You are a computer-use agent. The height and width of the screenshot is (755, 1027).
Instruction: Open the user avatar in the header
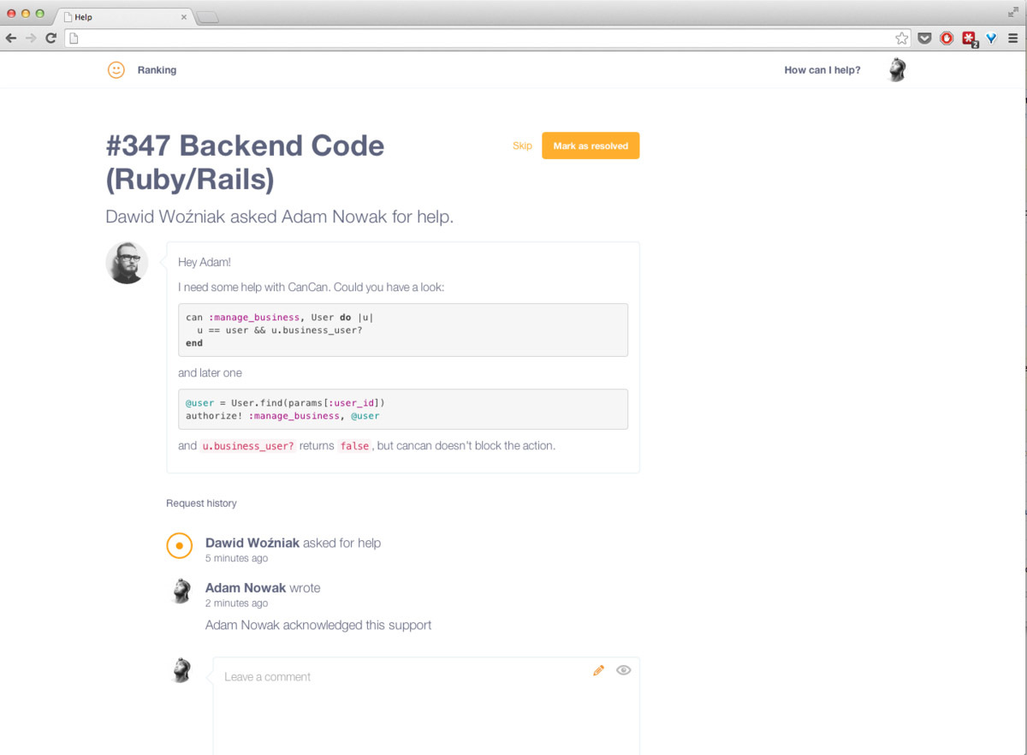coord(896,70)
